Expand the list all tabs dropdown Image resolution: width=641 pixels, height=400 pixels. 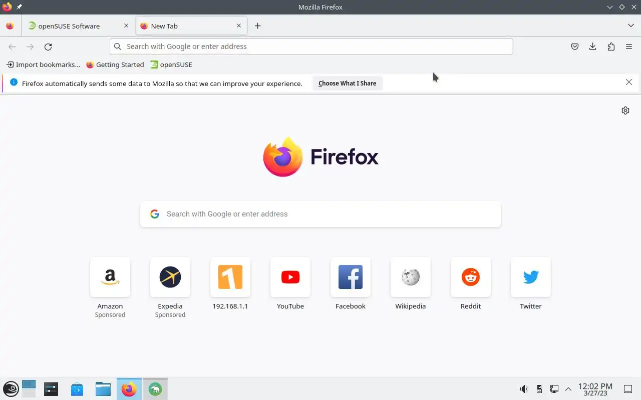pyautogui.click(x=631, y=25)
